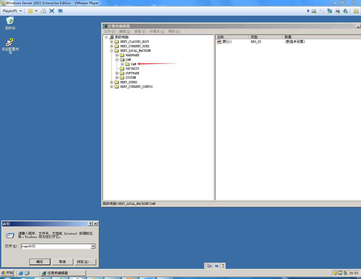Click the Send Ctrl+Alt+Del icon in VMware toolbar
This screenshot has width=361, height=279.
point(43,11)
